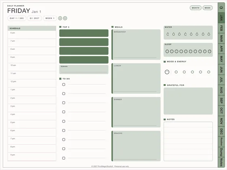Select the third sleep hour circle
227x170 pixels.
click(176, 51)
